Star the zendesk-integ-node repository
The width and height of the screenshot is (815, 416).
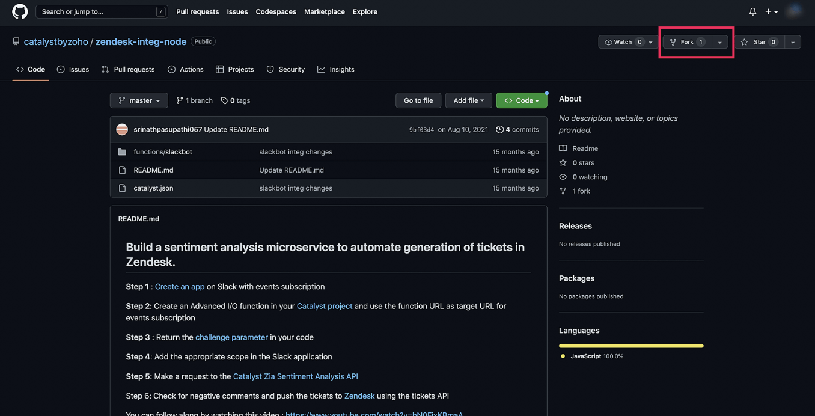point(759,42)
